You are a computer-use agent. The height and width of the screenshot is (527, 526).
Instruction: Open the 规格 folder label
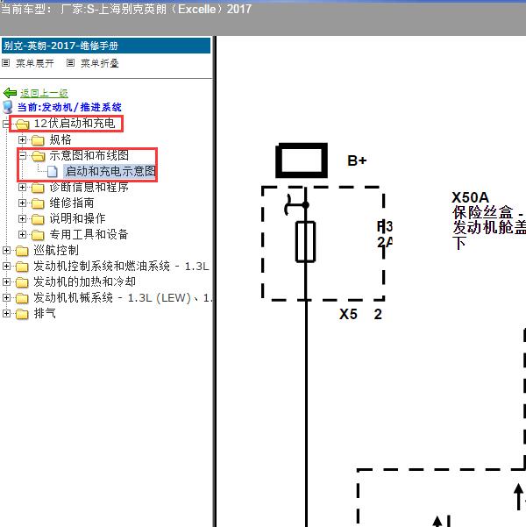(60, 139)
